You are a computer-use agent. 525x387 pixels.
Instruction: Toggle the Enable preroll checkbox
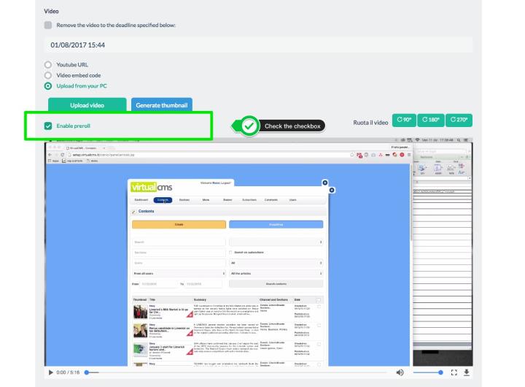pos(48,126)
